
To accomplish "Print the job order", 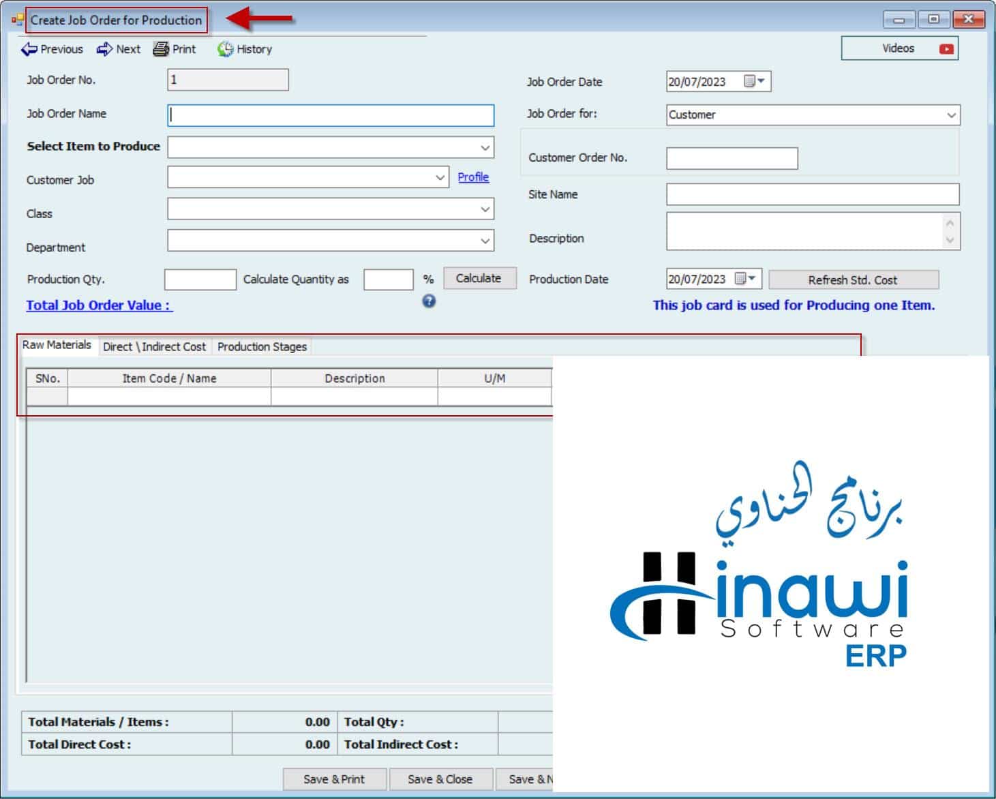I will (175, 49).
